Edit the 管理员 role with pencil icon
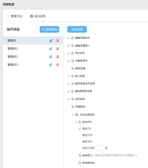This screenshot has width=148, height=168. pos(51,41)
